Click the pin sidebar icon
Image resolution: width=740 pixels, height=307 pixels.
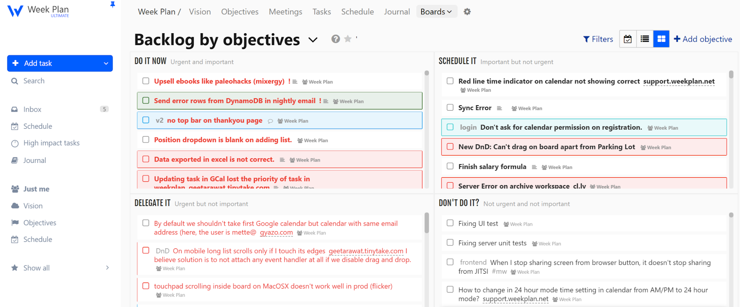[x=112, y=5]
